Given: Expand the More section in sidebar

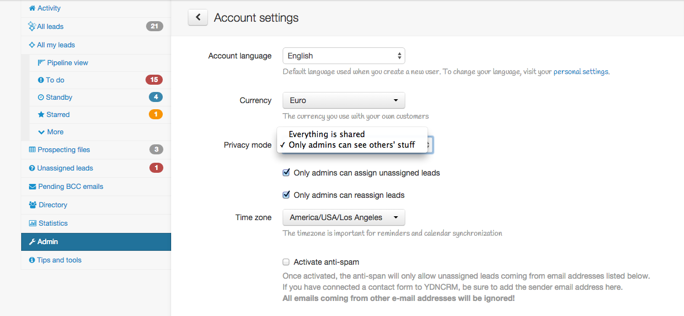Looking at the screenshot, I should pyautogui.click(x=55, y=132).
